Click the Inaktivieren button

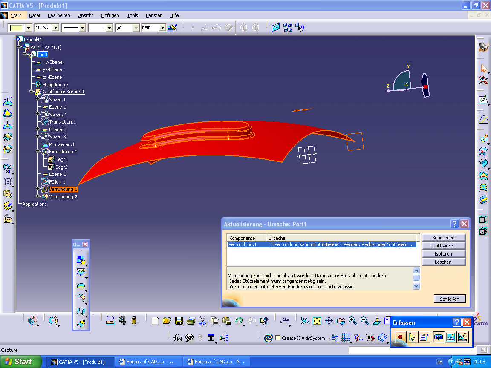point(443,246)
